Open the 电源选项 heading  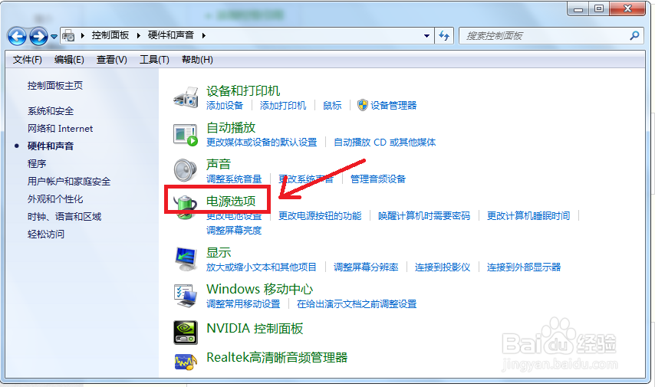(231, 202)
